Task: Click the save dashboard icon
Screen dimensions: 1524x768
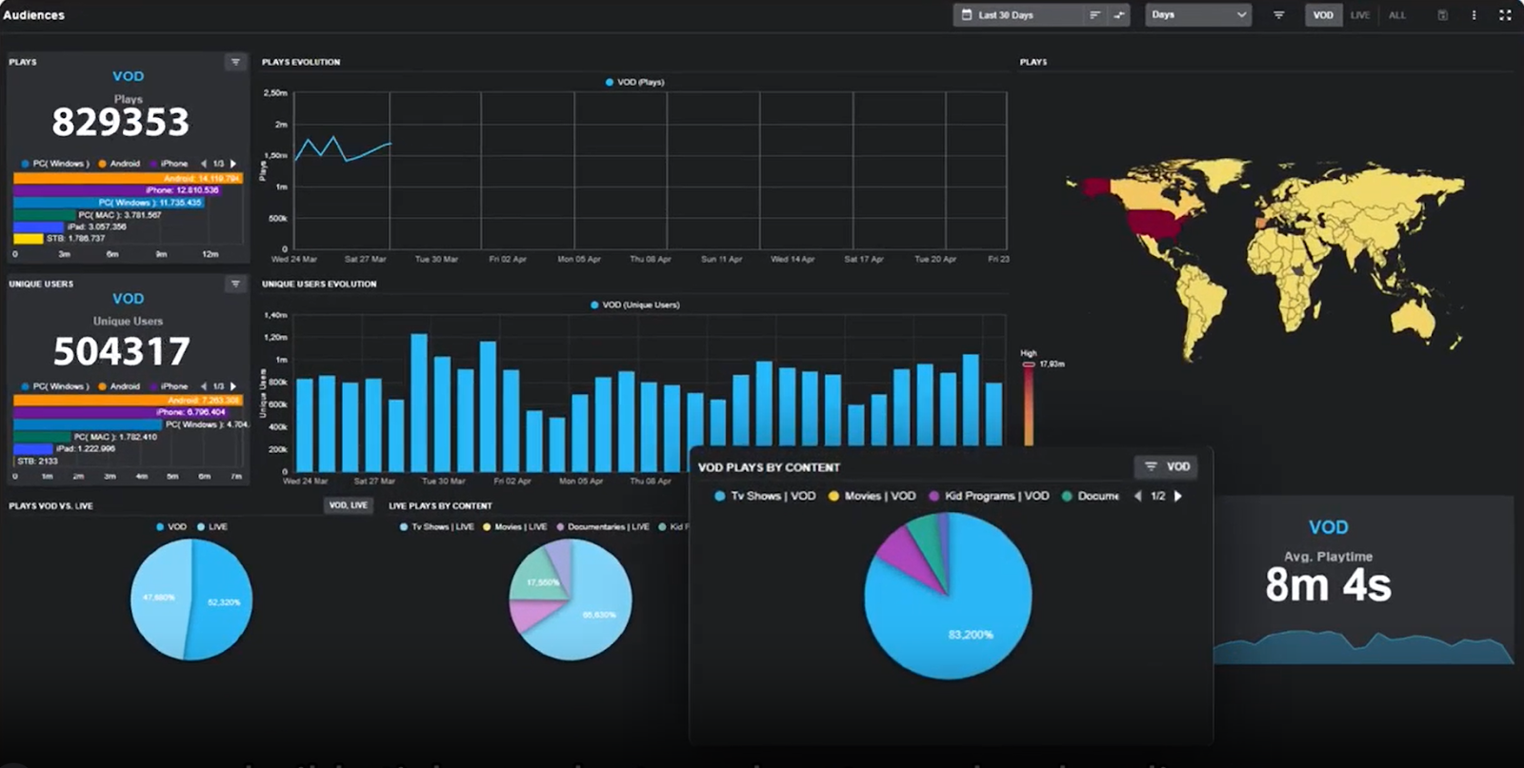Action: pos(1443,15)
